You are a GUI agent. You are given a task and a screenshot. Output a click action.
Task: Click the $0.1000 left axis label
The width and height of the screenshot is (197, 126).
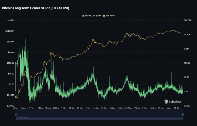[10, 95]
